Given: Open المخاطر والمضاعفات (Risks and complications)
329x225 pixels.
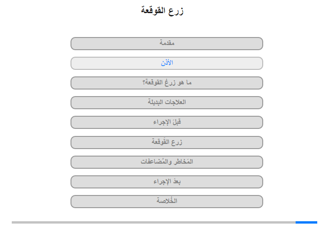Looking at the screenshot, I should coord(167,162).
